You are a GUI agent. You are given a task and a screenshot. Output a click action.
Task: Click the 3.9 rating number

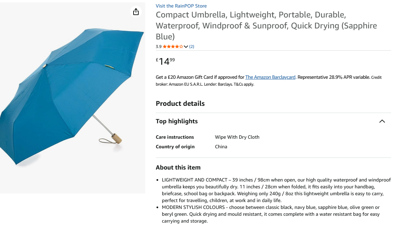(x=159, y=47)
